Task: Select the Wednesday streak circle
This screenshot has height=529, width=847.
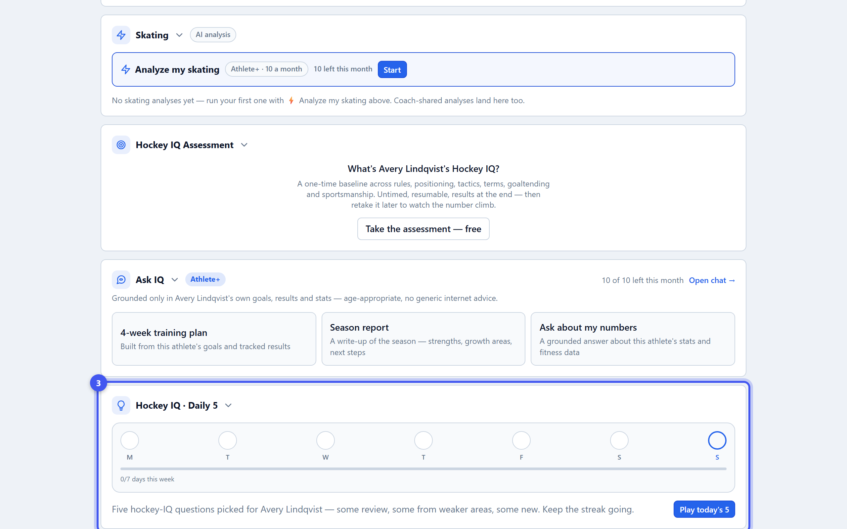Action: tap(326, 440)
